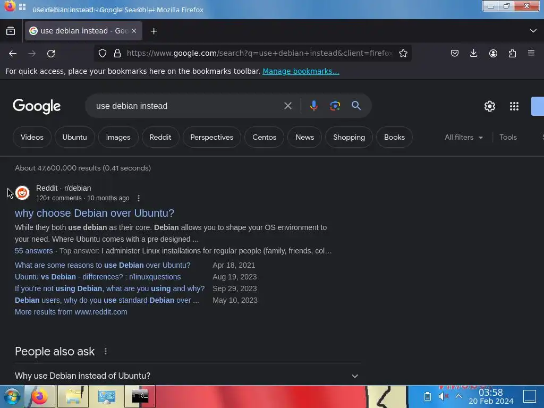The height and width of the screenshot is (408, 544).
Task: Open the search Tools button
Action: point(508,137)
